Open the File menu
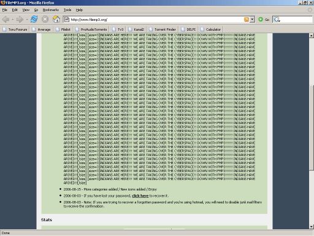This screenshot has width=314, height=236. pos(5,10)
